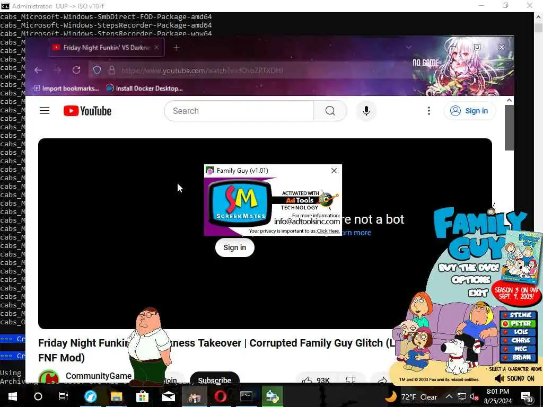Open a new browser tab

click(x=176, y=47)
